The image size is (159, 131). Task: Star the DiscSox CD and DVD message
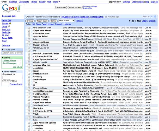(32, 53)
